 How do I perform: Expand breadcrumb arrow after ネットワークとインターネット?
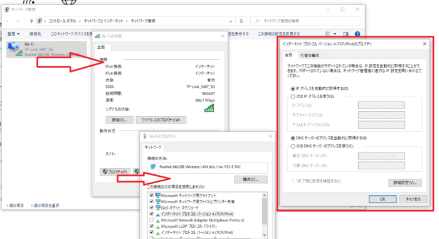127,21
